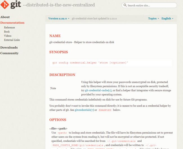
Task: Click 'git-credential-store last updated in 2.22.0' text
Action: pyautogui.click(x=94, y=19)
